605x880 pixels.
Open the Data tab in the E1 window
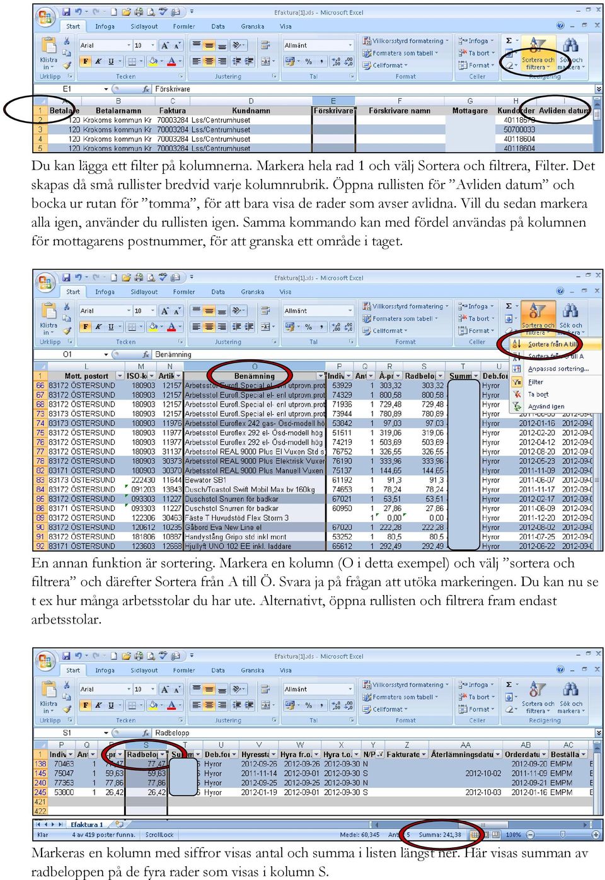[218, 26]
